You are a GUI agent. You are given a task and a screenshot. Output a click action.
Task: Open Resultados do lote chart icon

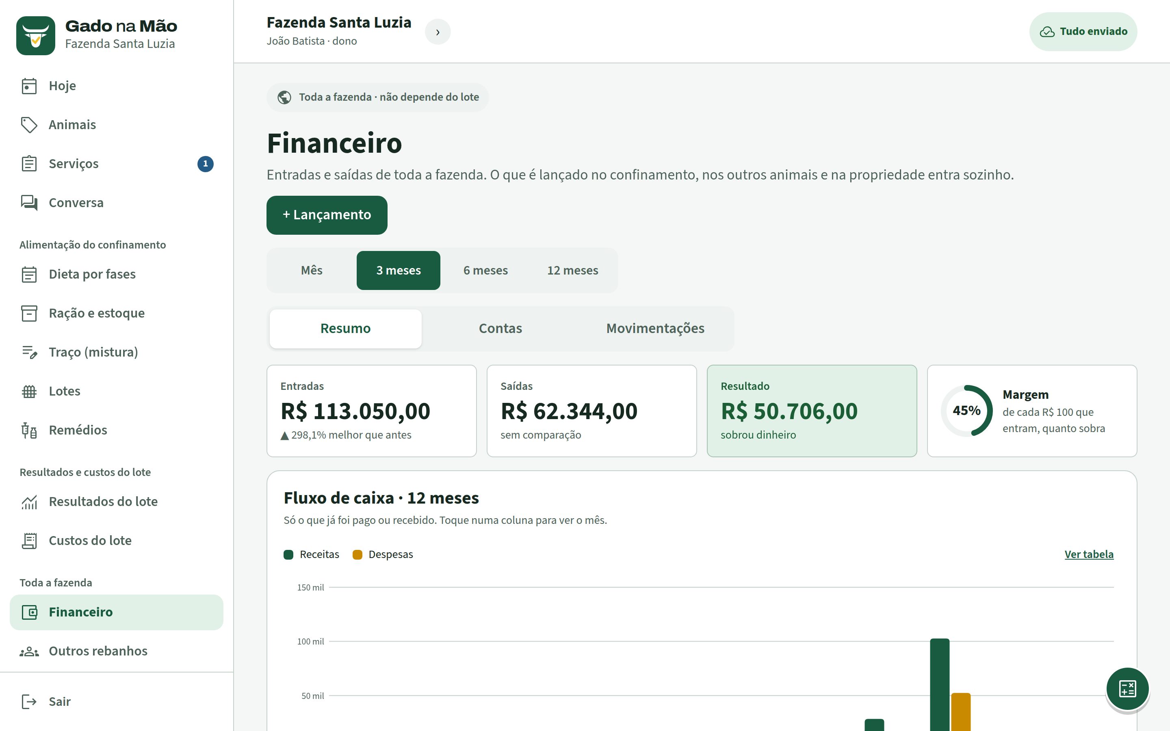pyautogui.click(x=29, y=502)
